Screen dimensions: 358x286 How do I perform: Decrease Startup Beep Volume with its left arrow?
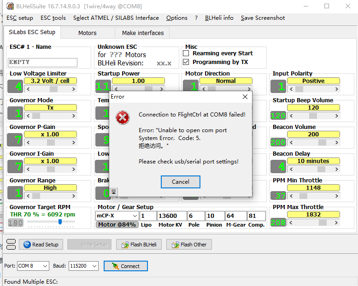(x=291, y=116)
